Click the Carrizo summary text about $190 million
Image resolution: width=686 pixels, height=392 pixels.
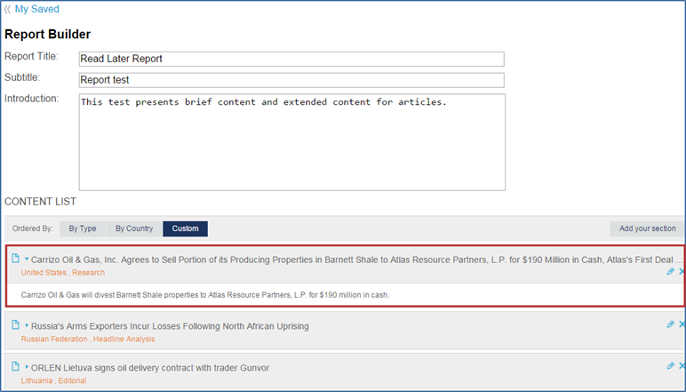tap(205, 295)
